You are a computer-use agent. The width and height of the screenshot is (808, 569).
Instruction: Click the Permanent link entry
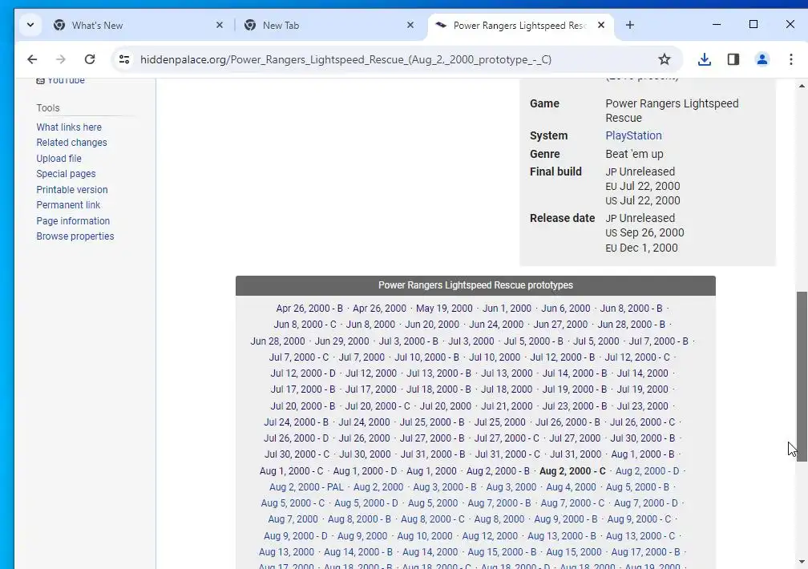[68, 204]
